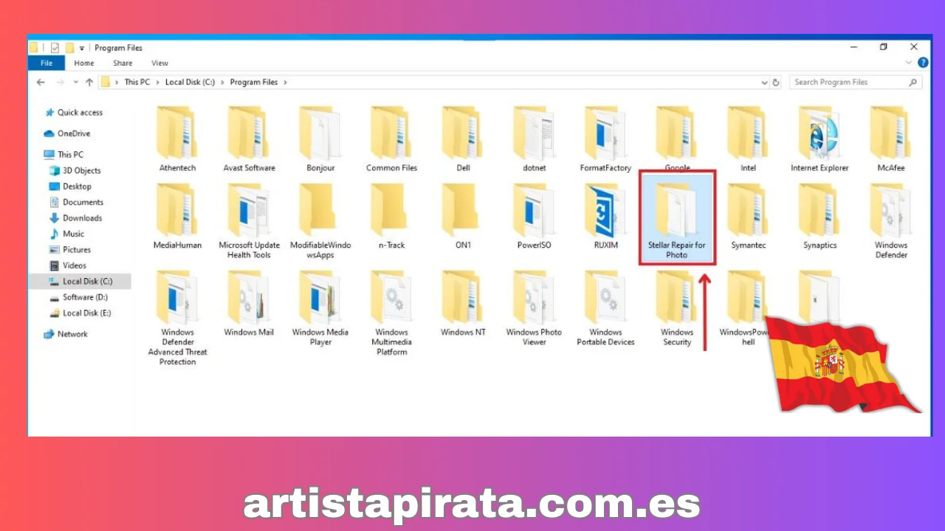Select the ModifiableWindowsApps folder
Screen dimensions: 945x531
click(x=320, y=222)
